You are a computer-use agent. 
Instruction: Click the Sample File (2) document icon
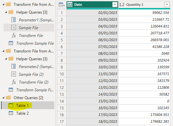click(13, 74)
